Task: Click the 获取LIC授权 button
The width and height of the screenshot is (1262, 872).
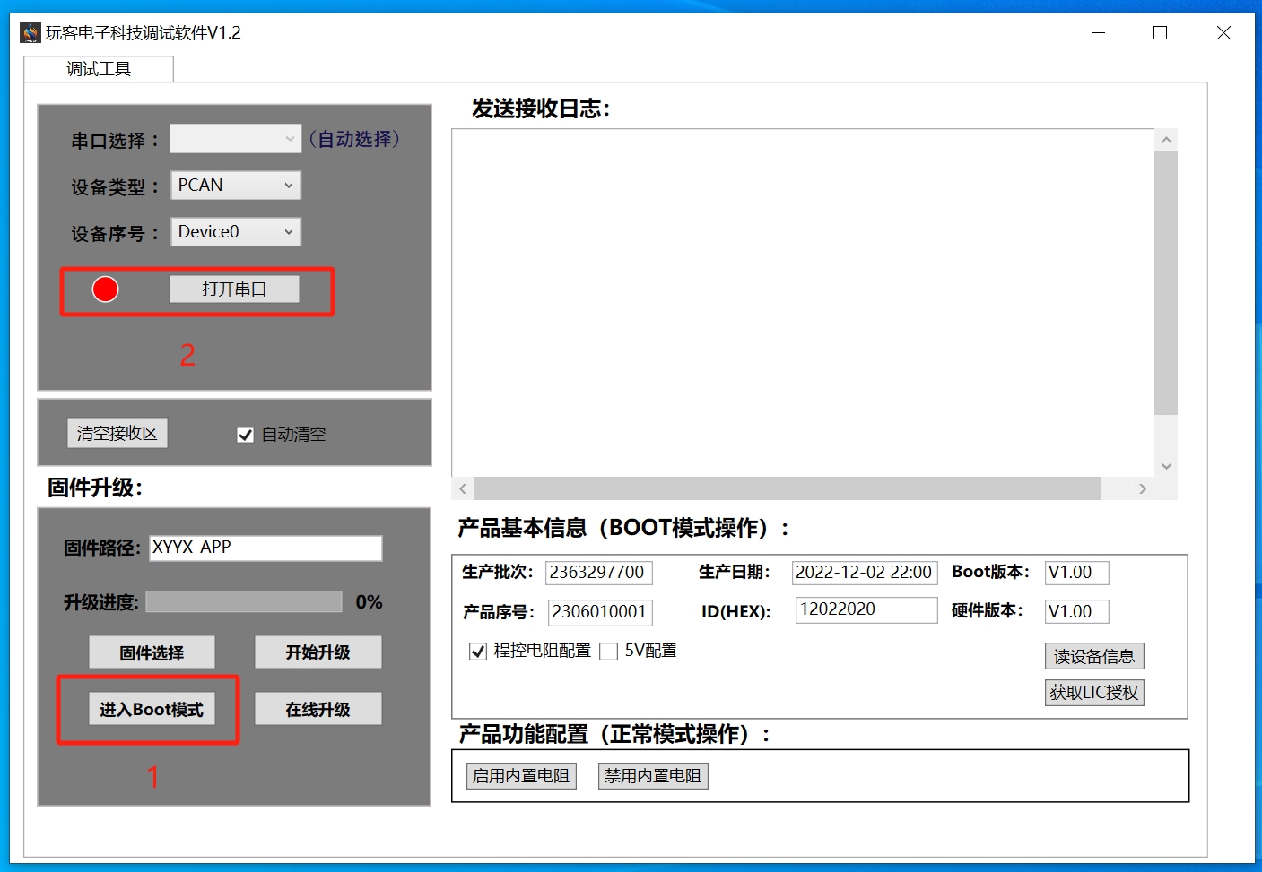Action: [x=1094, y=693]
